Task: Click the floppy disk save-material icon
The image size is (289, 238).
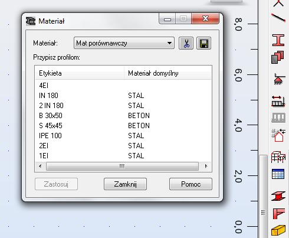Action: pos(203,43)
